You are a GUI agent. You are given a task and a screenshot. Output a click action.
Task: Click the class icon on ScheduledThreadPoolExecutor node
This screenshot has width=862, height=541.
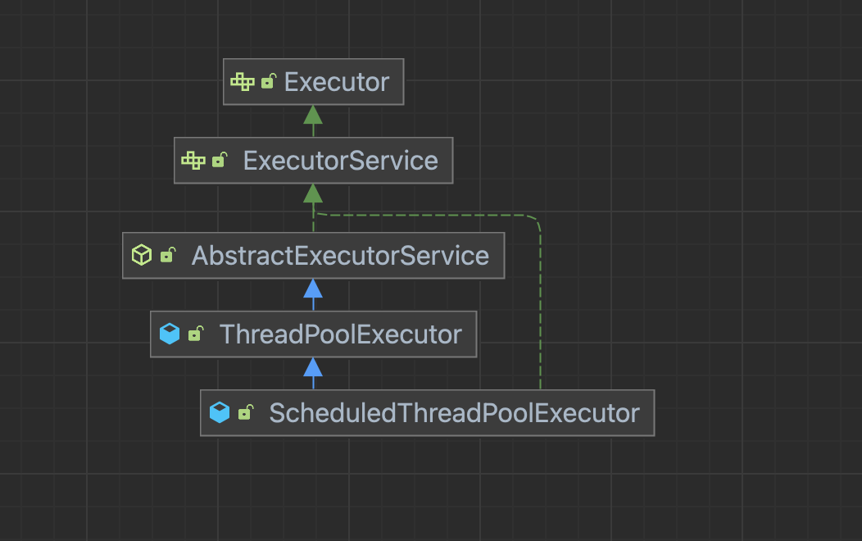click(220, 413)
